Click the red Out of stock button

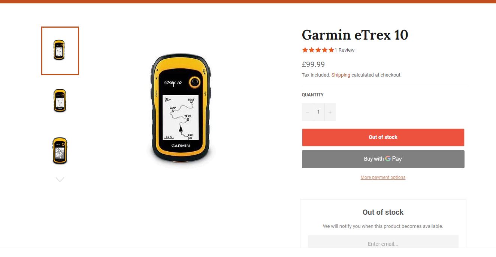pos(383,137)
